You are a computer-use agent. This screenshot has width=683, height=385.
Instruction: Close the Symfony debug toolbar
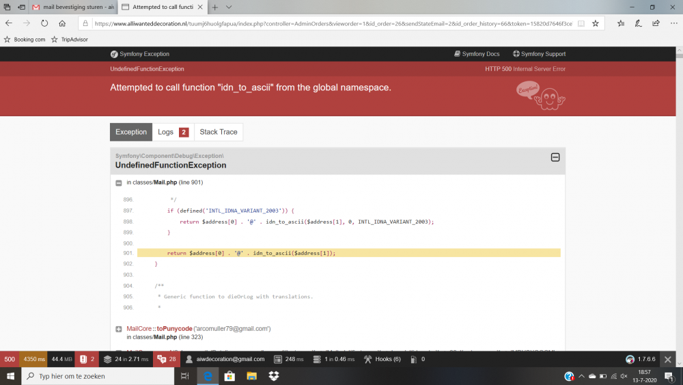668,360
